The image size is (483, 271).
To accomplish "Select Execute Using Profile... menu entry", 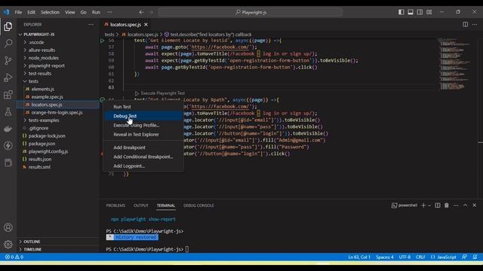I will tap(143, 125).
